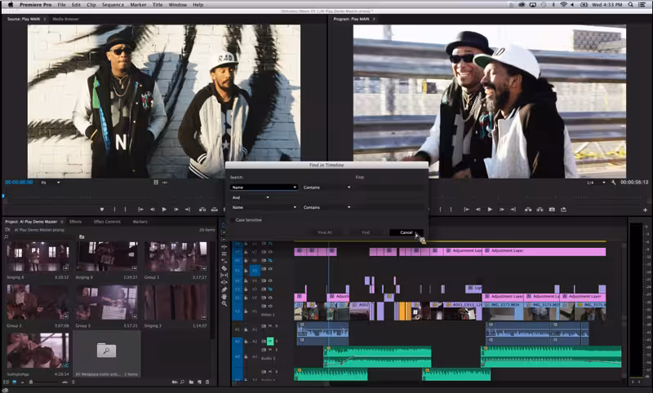This screenshot has width=653, height=393.
Task: Open the And operator dropdown
Action: 251,197
